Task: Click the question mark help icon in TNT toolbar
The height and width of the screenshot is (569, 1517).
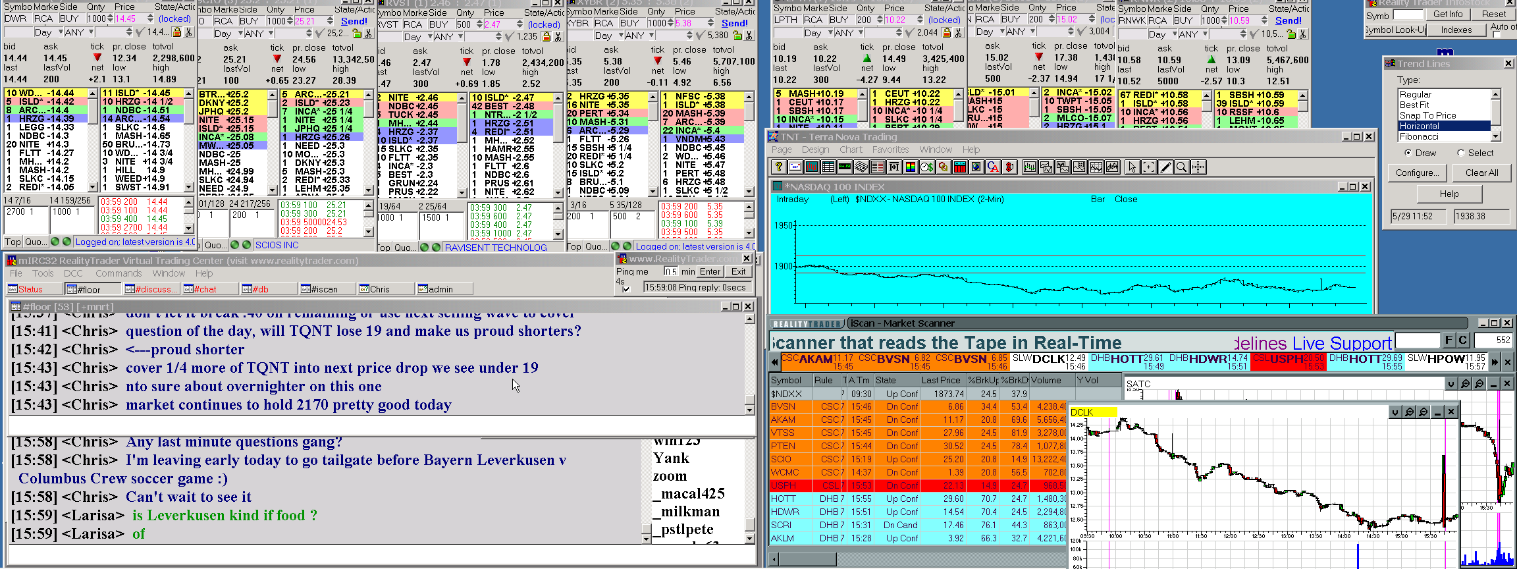Action: [x=778, y=167]
